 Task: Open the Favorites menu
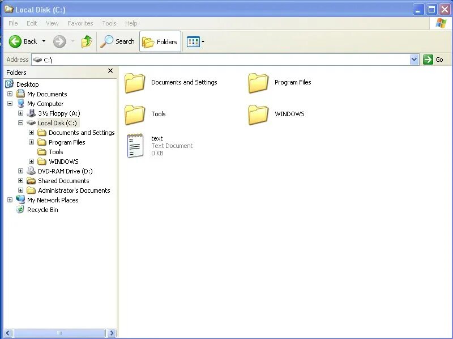80,23
